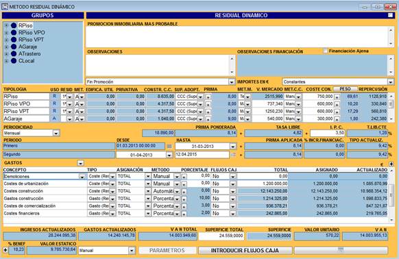Screen dimensions: 399x259
Task: Click the plus icon above the ACTUALIZADO column
Action: click(x=391, y=164)
